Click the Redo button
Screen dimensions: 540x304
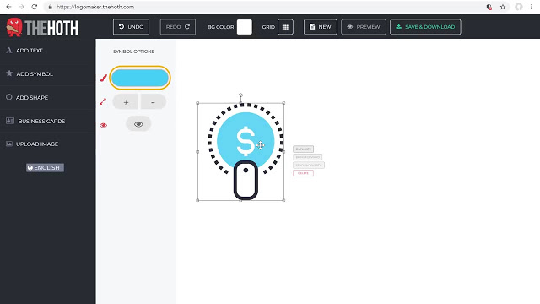tap(178, 27)
